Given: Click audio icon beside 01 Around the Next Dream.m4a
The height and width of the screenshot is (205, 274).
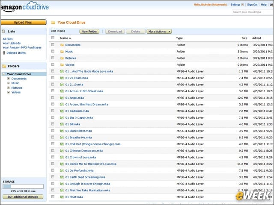Looking at the screenshot, I should coord(62,104).
